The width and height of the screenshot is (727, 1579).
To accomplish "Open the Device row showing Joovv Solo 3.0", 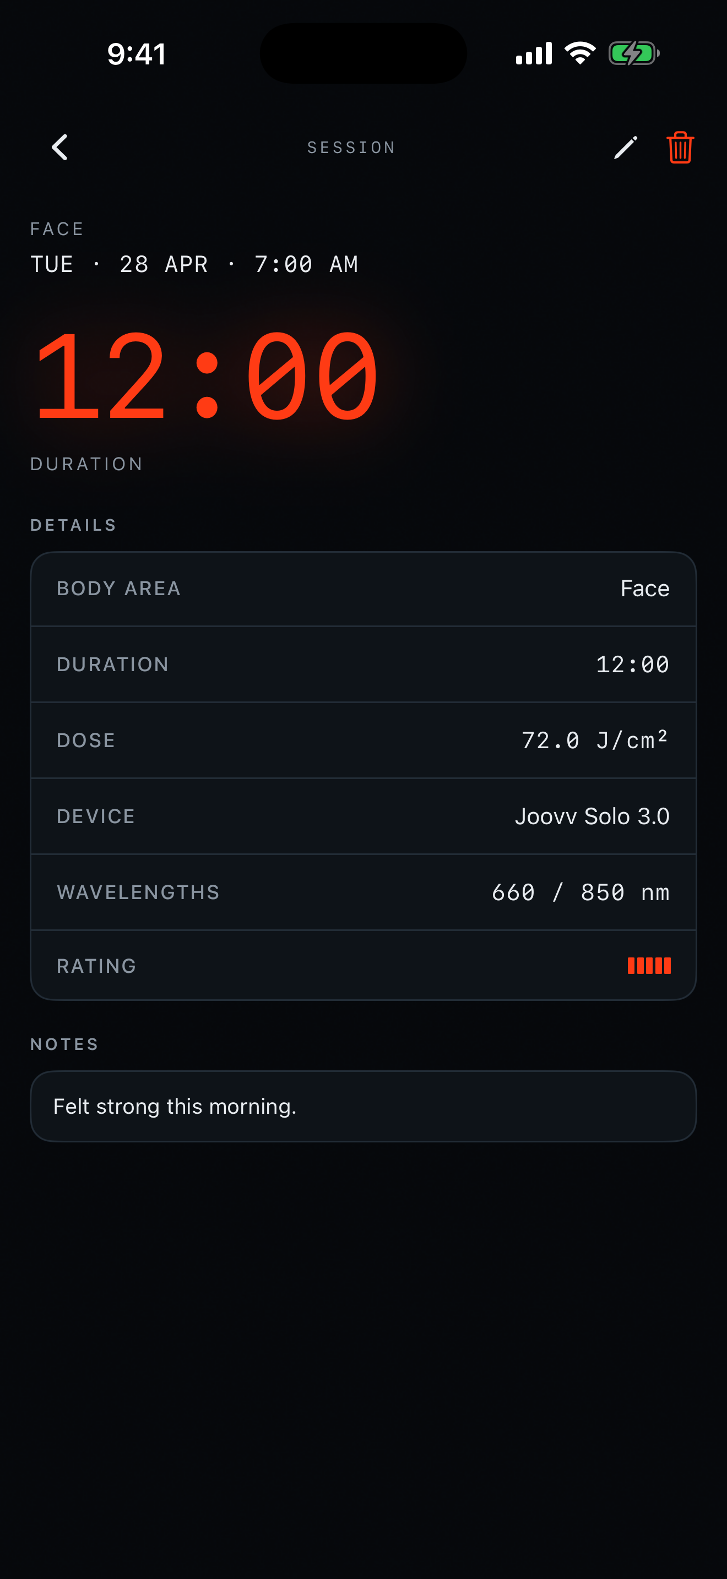I will [x=363, y=816].
